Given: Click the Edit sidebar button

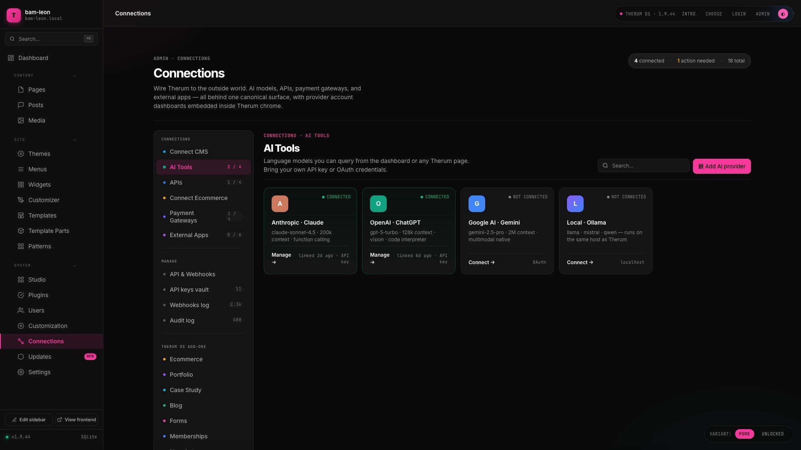Looking at the screenshot, I should point(29,420).
